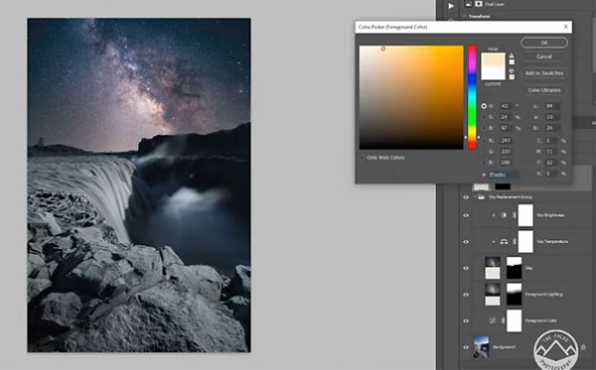The height and width of the screenshot is (370, 596).
Task: Click the H hue value field
Action: coord(506,106)
